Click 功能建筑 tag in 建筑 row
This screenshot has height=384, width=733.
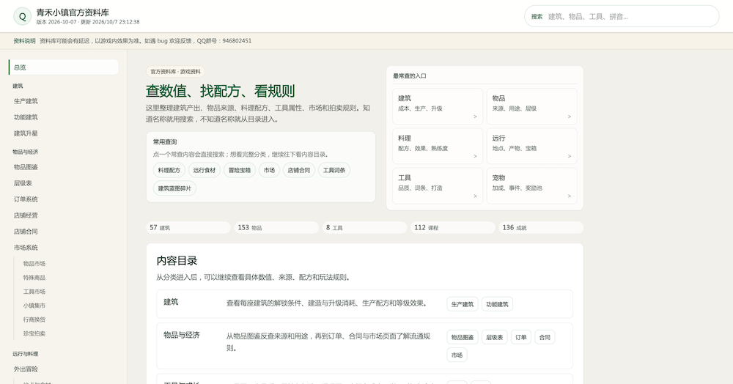click(x=498, y=304)
